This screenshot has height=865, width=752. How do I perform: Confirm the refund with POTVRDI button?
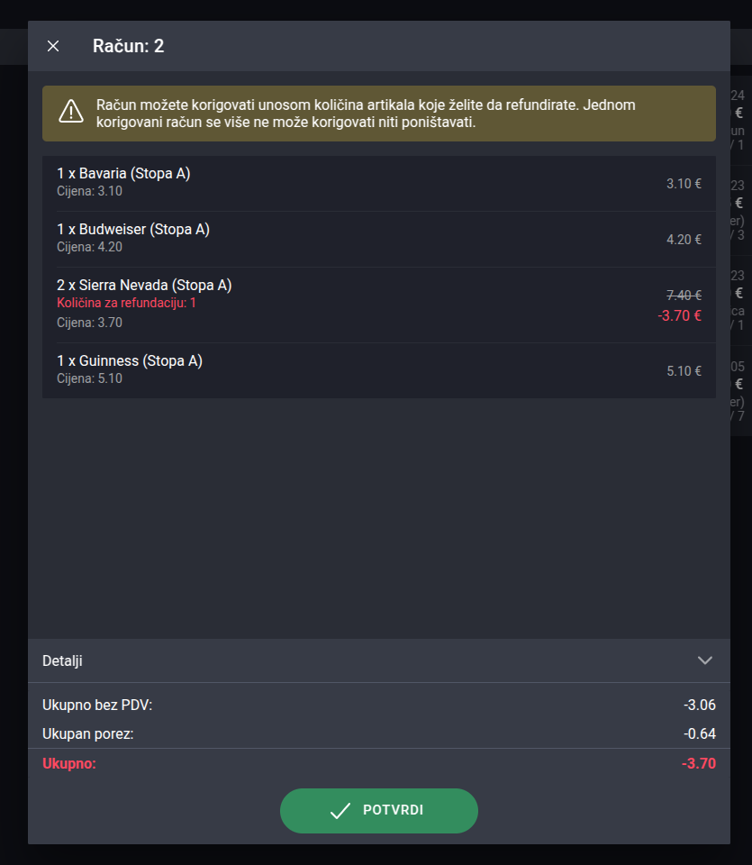click(379, 810)
